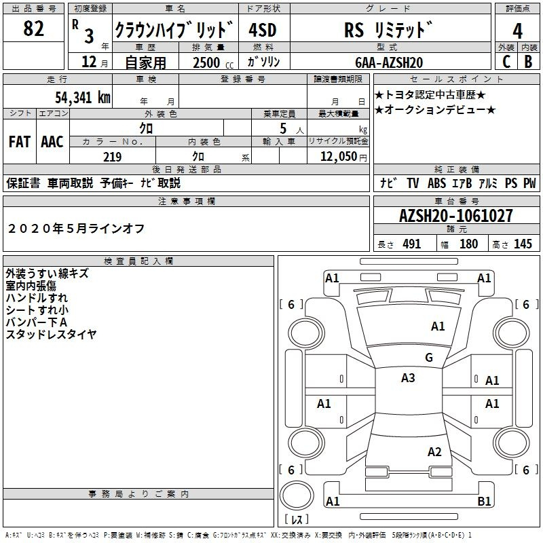Select the overall grade score 4
543x543 pixels.
(517, 31)
